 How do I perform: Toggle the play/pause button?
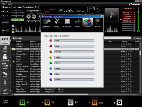[x=5, y=31]
